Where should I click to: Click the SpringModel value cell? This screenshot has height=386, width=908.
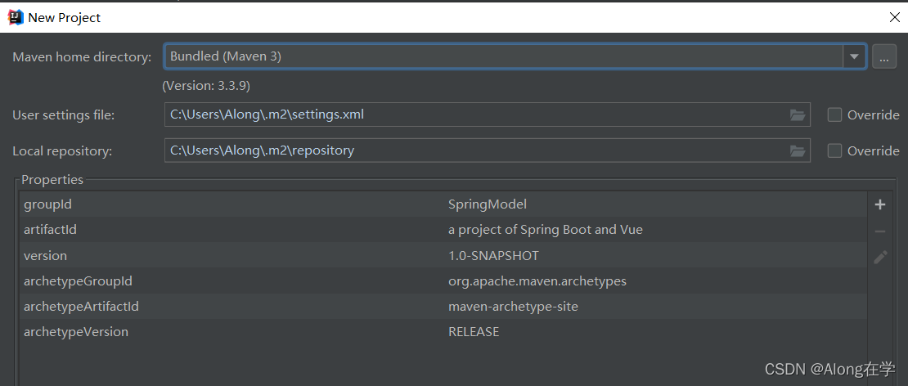tap(487, 204)
